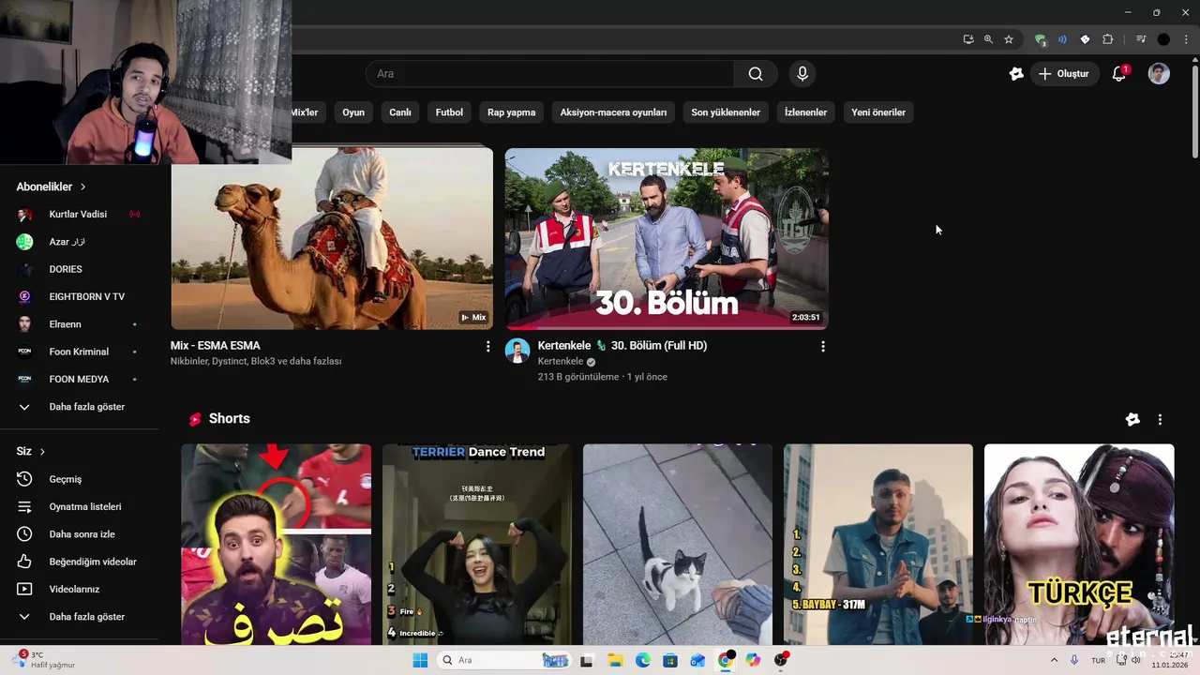Select the Rap yapma filter chip

[x=512, y=112]
